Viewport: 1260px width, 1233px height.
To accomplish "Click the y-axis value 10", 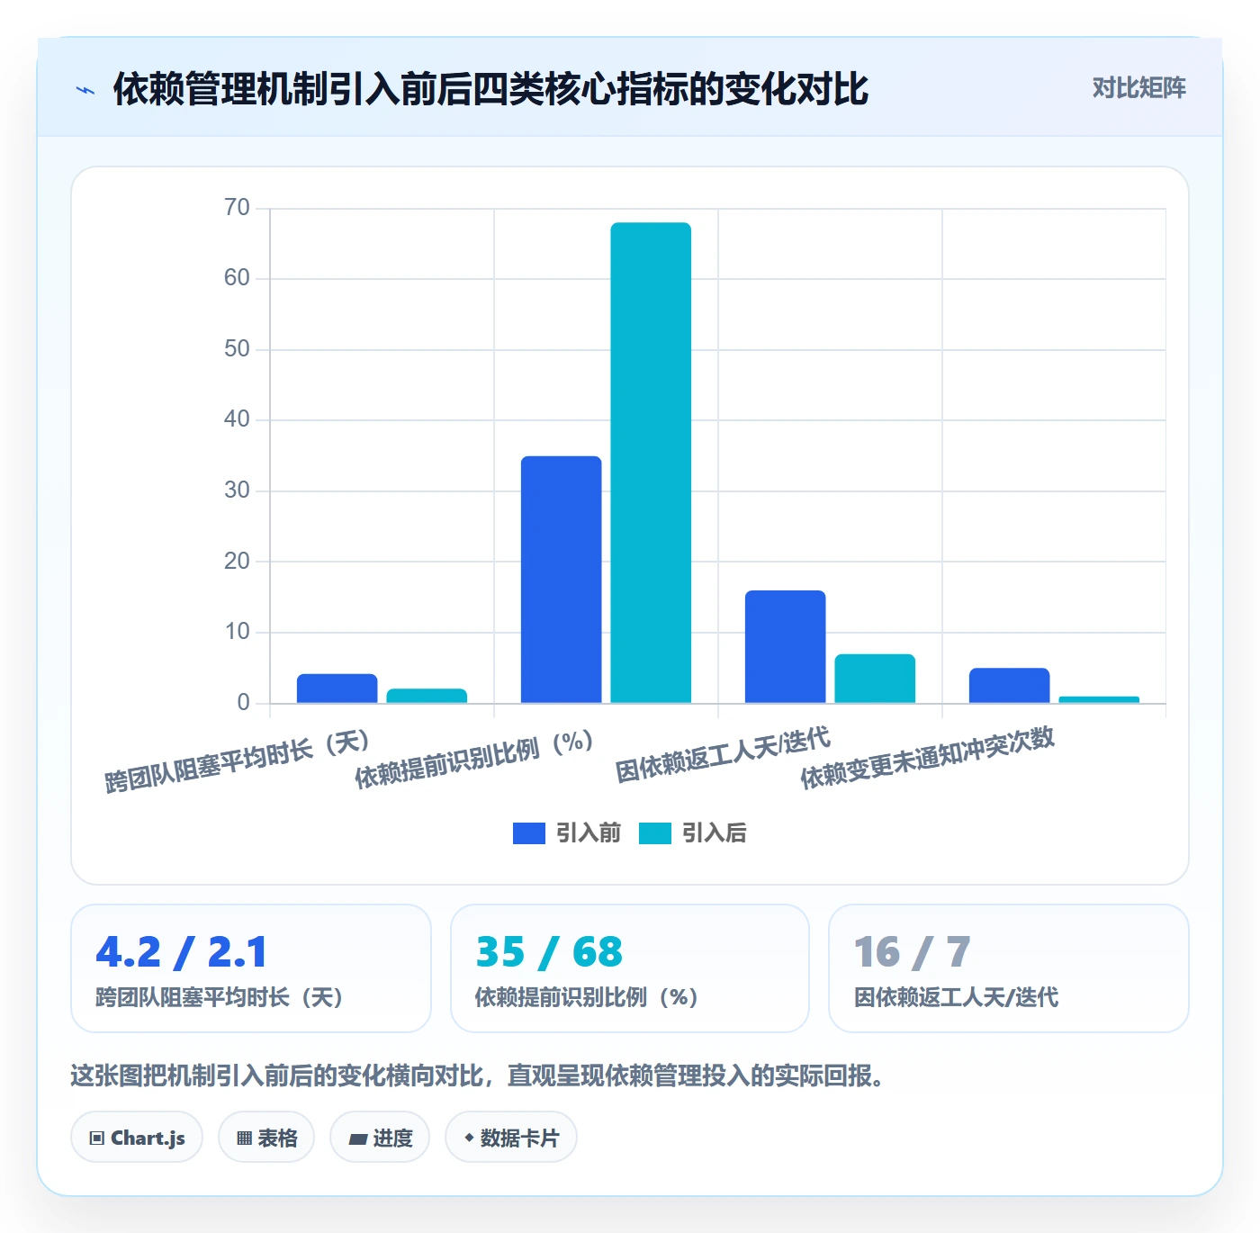I will (x=237, y=632).
